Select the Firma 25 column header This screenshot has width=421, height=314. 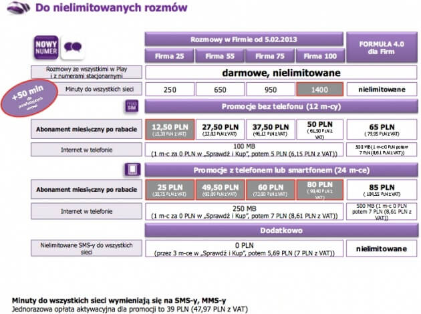170,56
